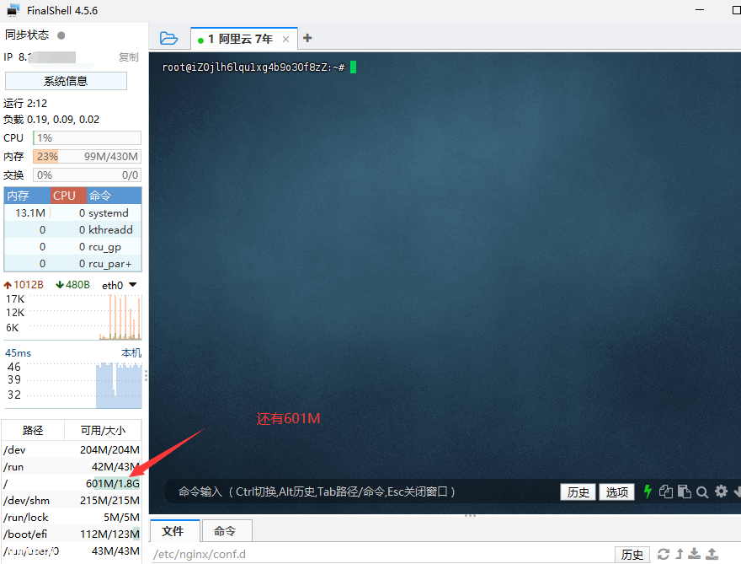Select the /dev/shm disk row
Screen dimensions: 741x564
click(72, 501)
